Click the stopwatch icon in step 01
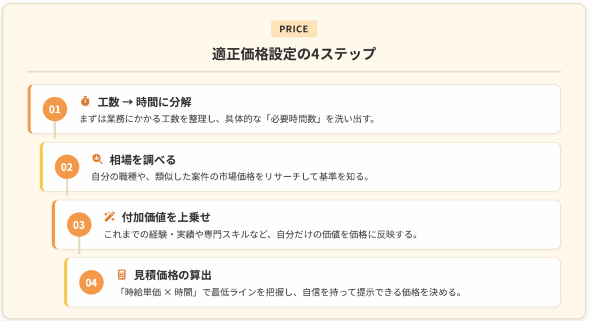This screenshot has width=590, height=321. 85,102
